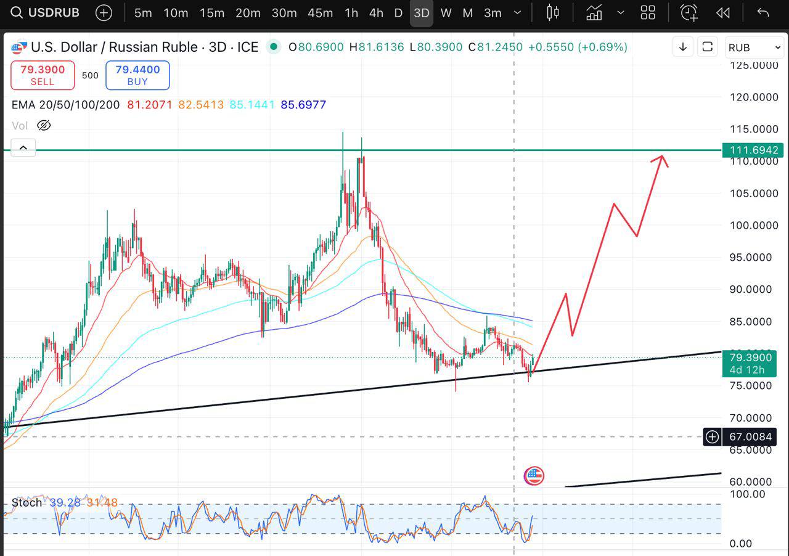Image resolution: width=789 pixels, height=556 pixels.
Task: Click the add symbol plus icon
Action: [104, 13]
